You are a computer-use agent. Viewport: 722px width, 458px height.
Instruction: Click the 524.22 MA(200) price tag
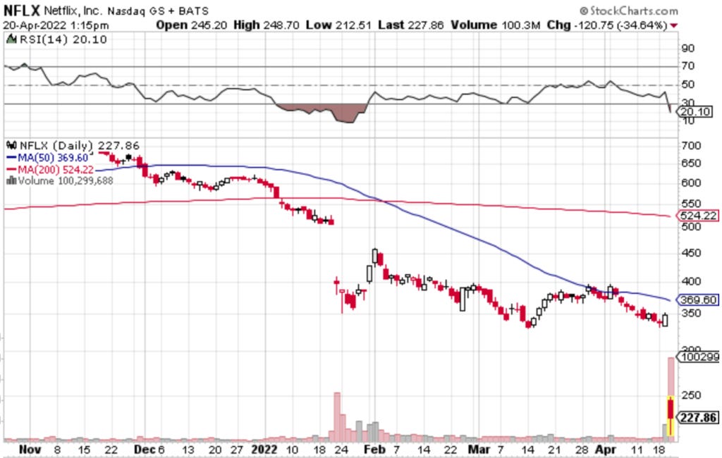coord(697,216)
